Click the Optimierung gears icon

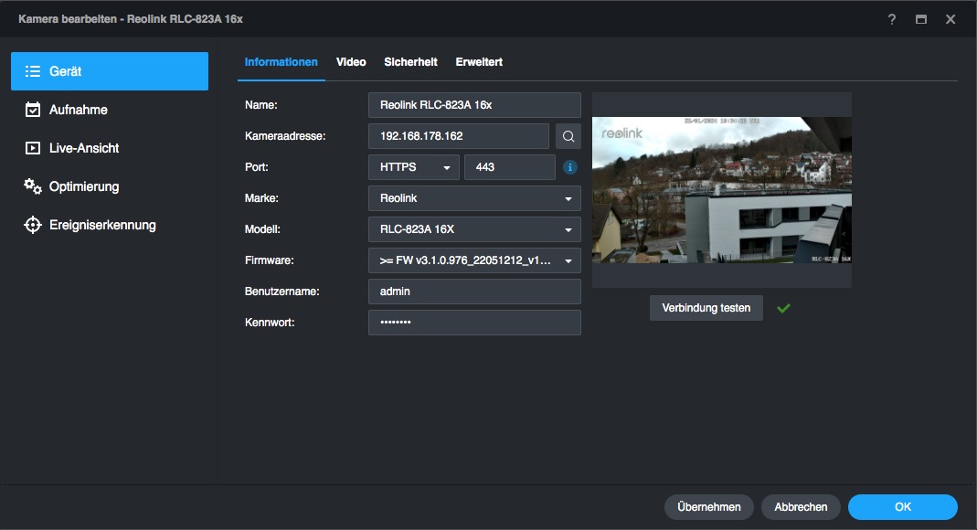tap(33, 186)
